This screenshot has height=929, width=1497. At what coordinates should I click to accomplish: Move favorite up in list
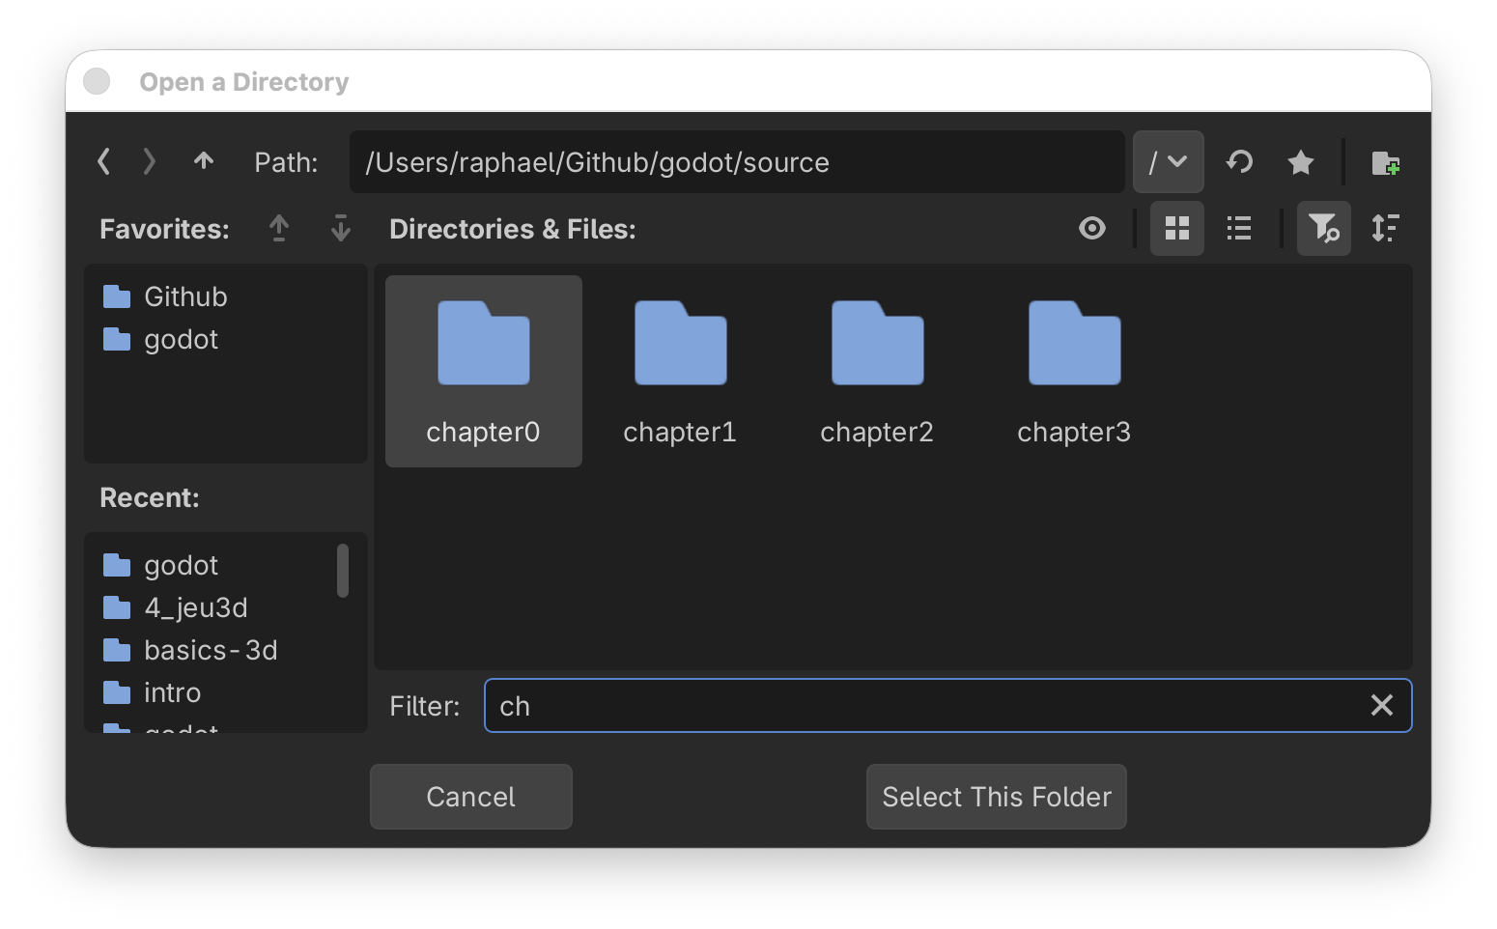279,229
